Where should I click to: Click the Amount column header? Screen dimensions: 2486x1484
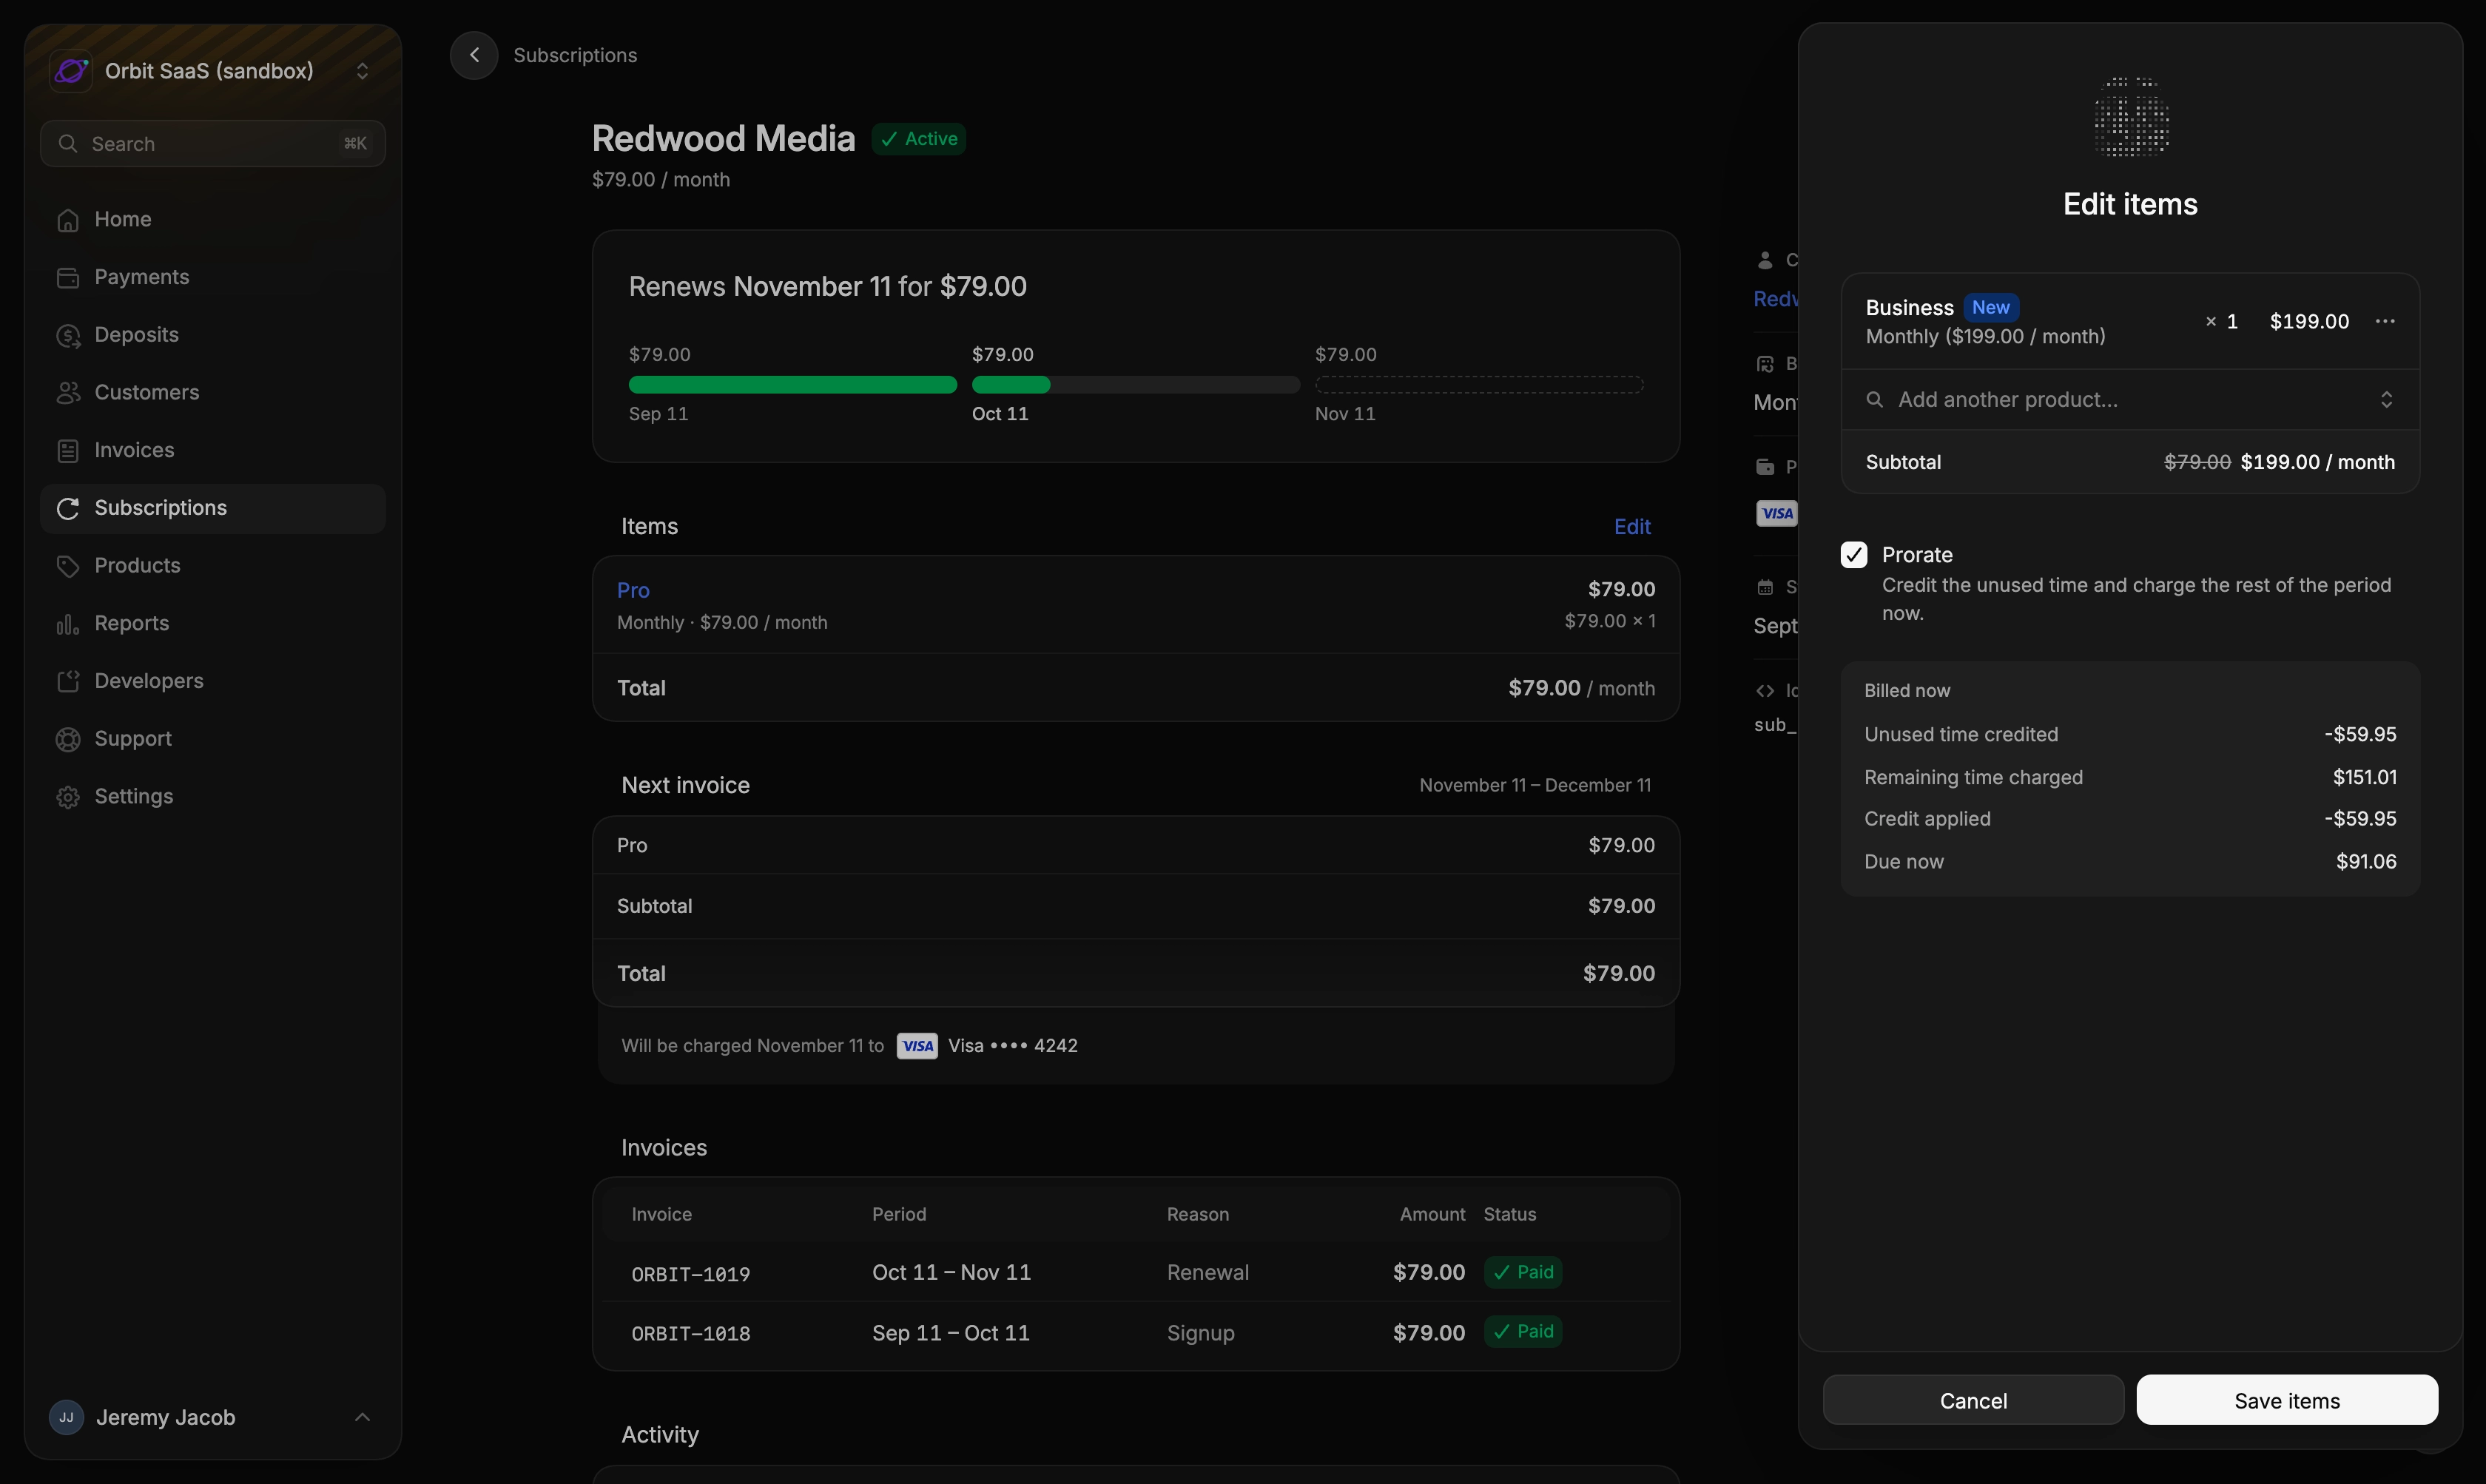(1432, 1214)
